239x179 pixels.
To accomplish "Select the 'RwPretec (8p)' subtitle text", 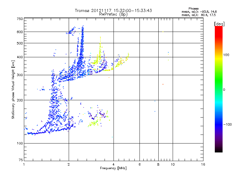I will pos(113,14).
